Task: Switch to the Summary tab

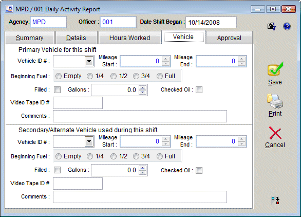Action: pos(30,38)
